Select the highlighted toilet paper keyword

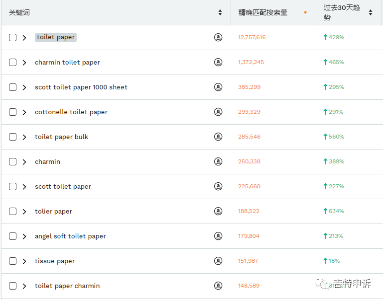(56, 37)
